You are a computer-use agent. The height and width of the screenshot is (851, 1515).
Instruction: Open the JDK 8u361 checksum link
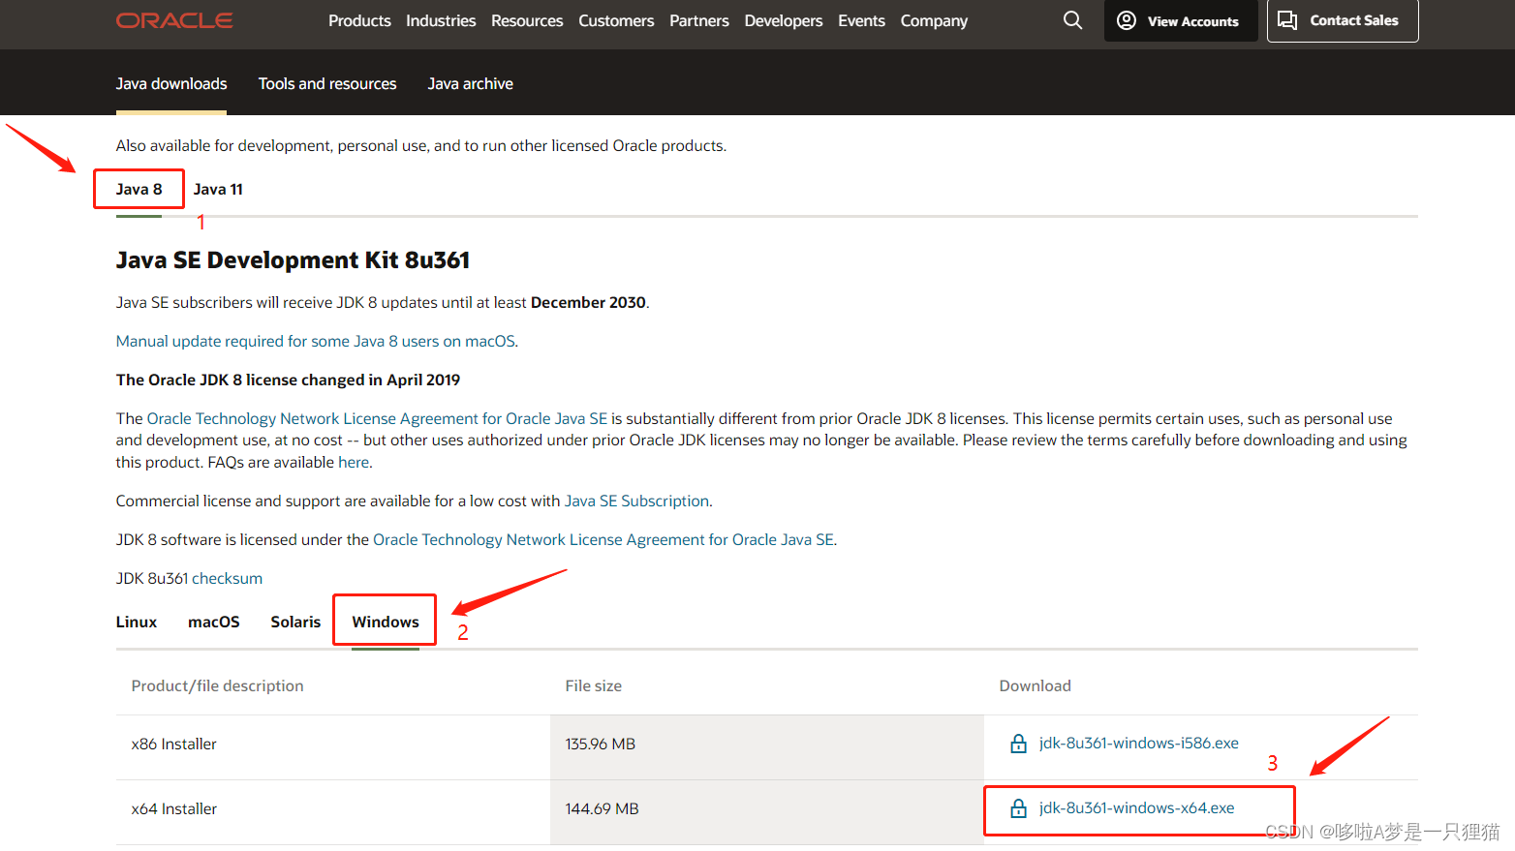tap(227, 578)
